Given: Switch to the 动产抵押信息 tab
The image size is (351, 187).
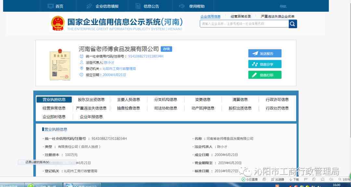Looking at the screenshot, I should [x=203, y=108].
